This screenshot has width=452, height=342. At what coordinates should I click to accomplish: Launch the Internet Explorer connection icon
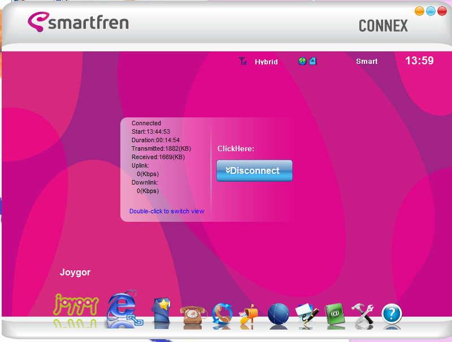click(124, 308)
